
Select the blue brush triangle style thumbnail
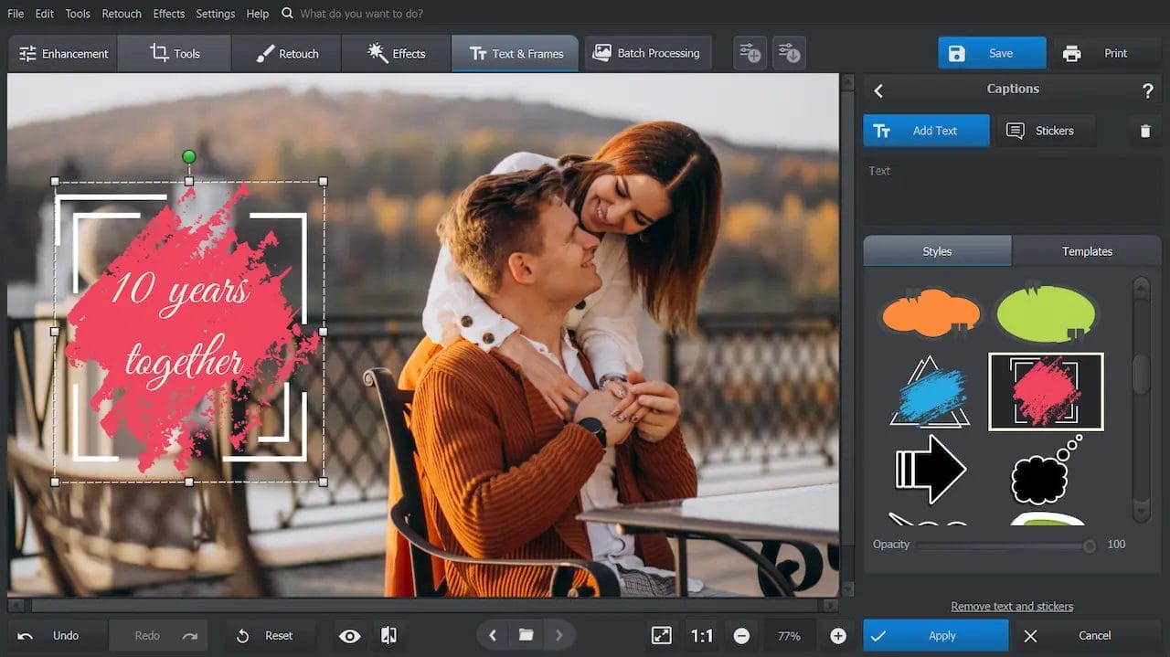coord(930,392)
